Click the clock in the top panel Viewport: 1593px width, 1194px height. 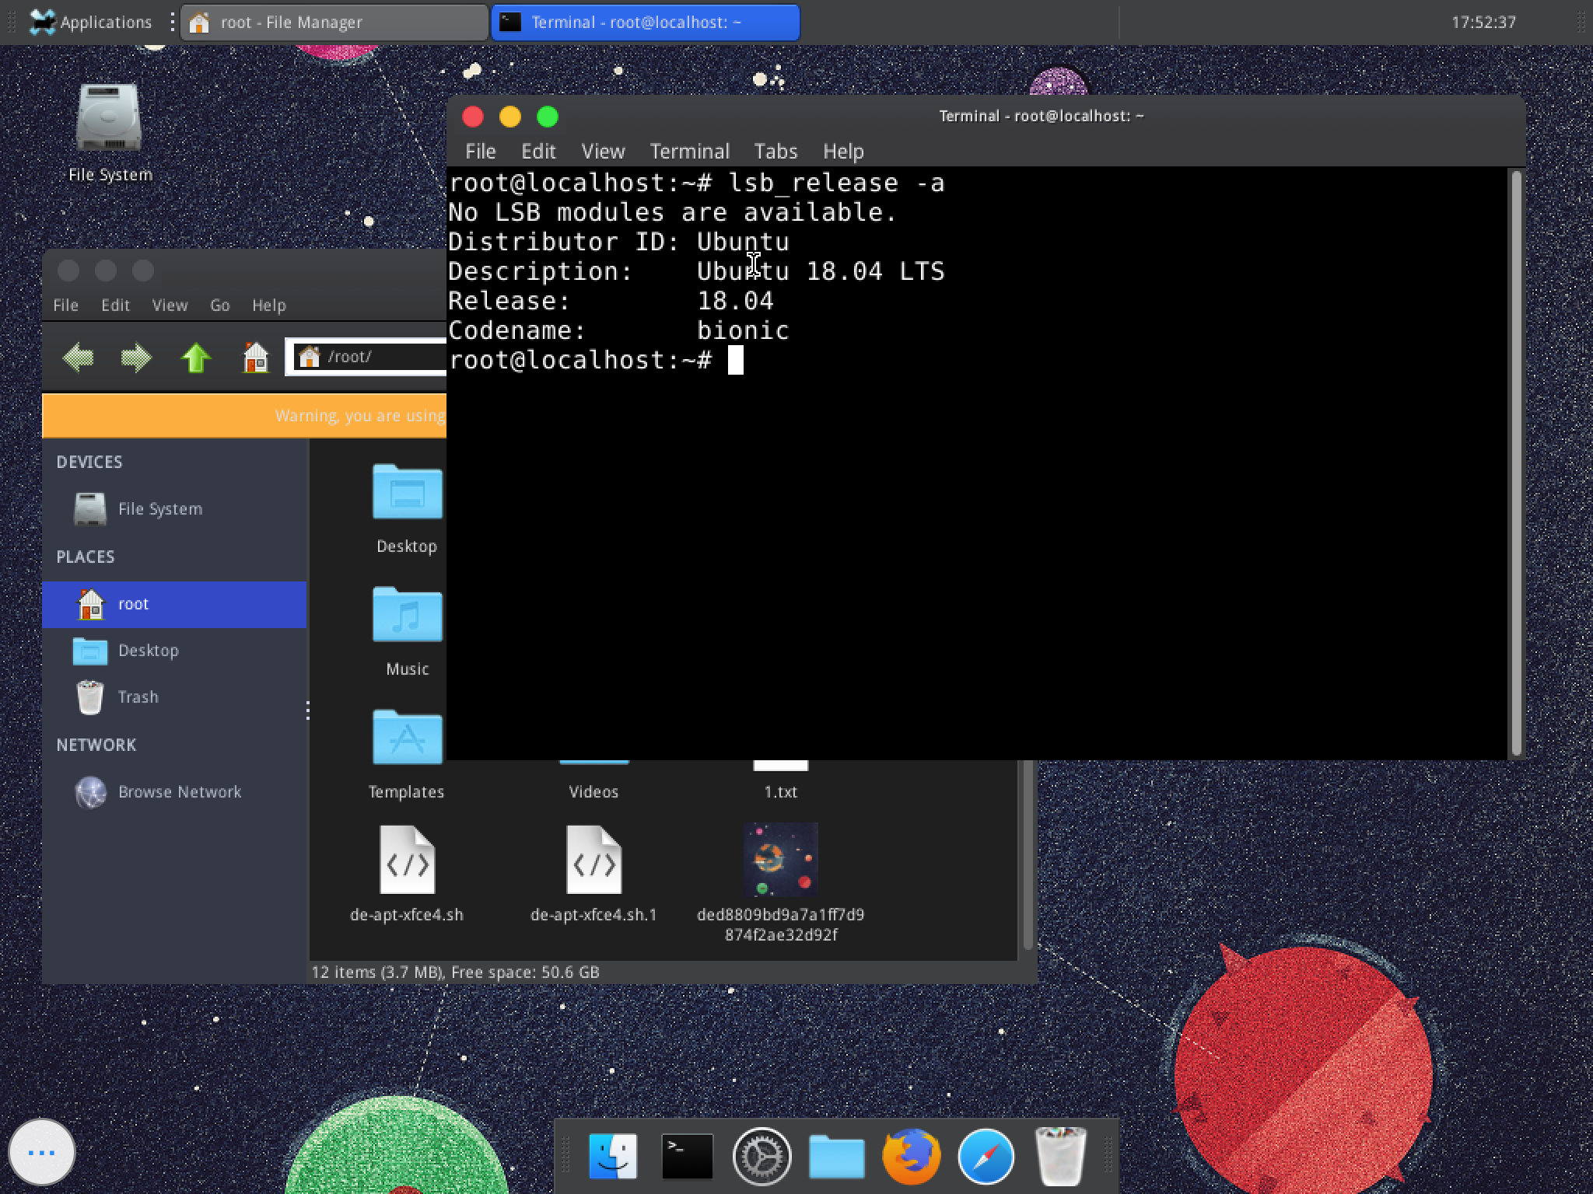(1483, 23)
